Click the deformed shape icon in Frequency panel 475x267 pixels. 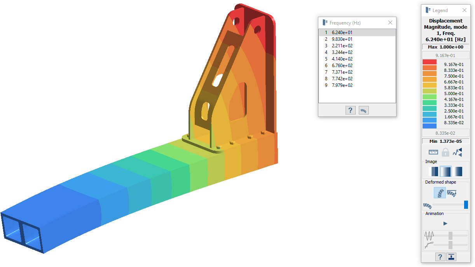coord(363,110)
